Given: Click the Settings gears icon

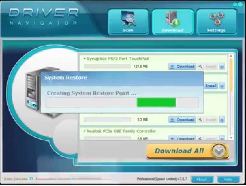Looking at the screenshot, I should pyautogui.click(x=217, y=19).
